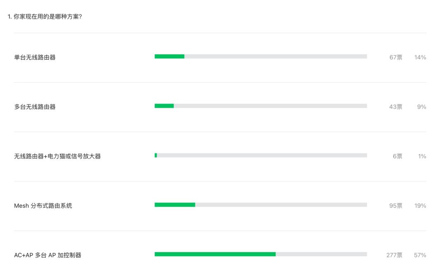
Task: Click the 277票 vote count
Action: 394,255
